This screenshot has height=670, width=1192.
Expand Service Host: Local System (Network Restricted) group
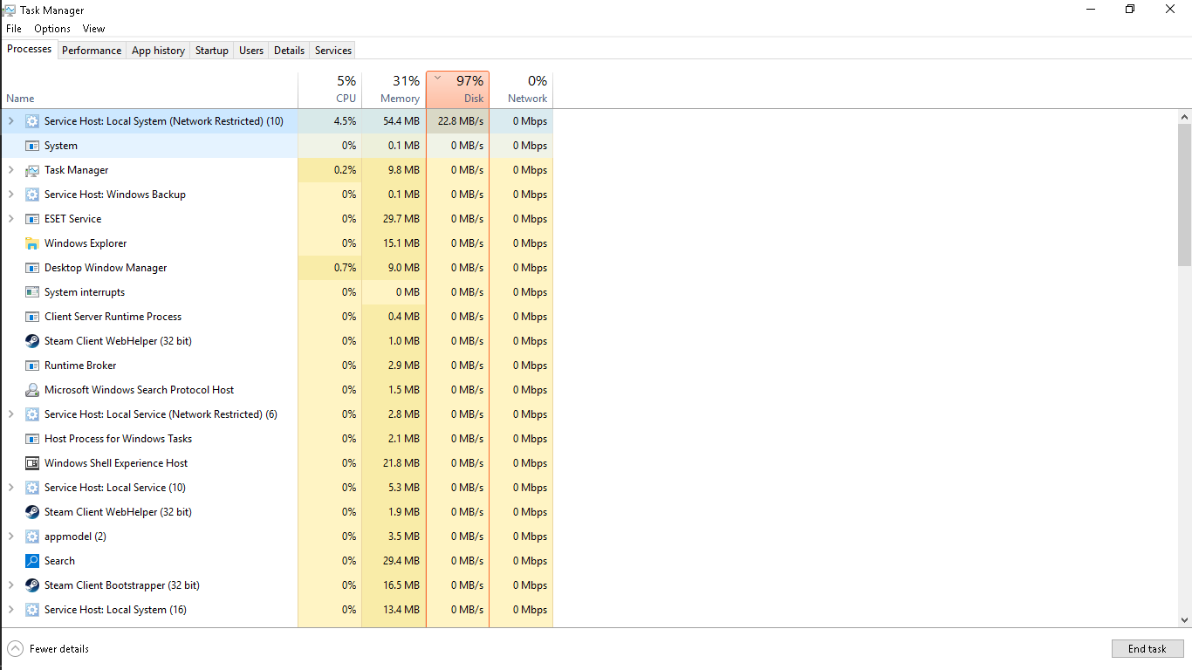[11, 121]
